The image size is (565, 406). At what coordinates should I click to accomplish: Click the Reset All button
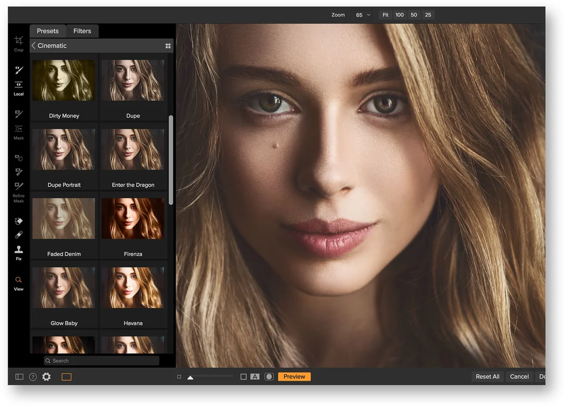[x=487, y=377]
